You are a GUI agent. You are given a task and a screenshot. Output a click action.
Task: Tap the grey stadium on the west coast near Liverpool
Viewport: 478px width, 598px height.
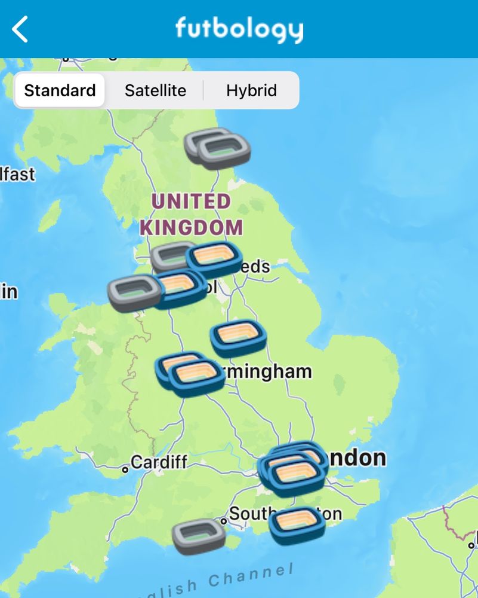[135, 293]
